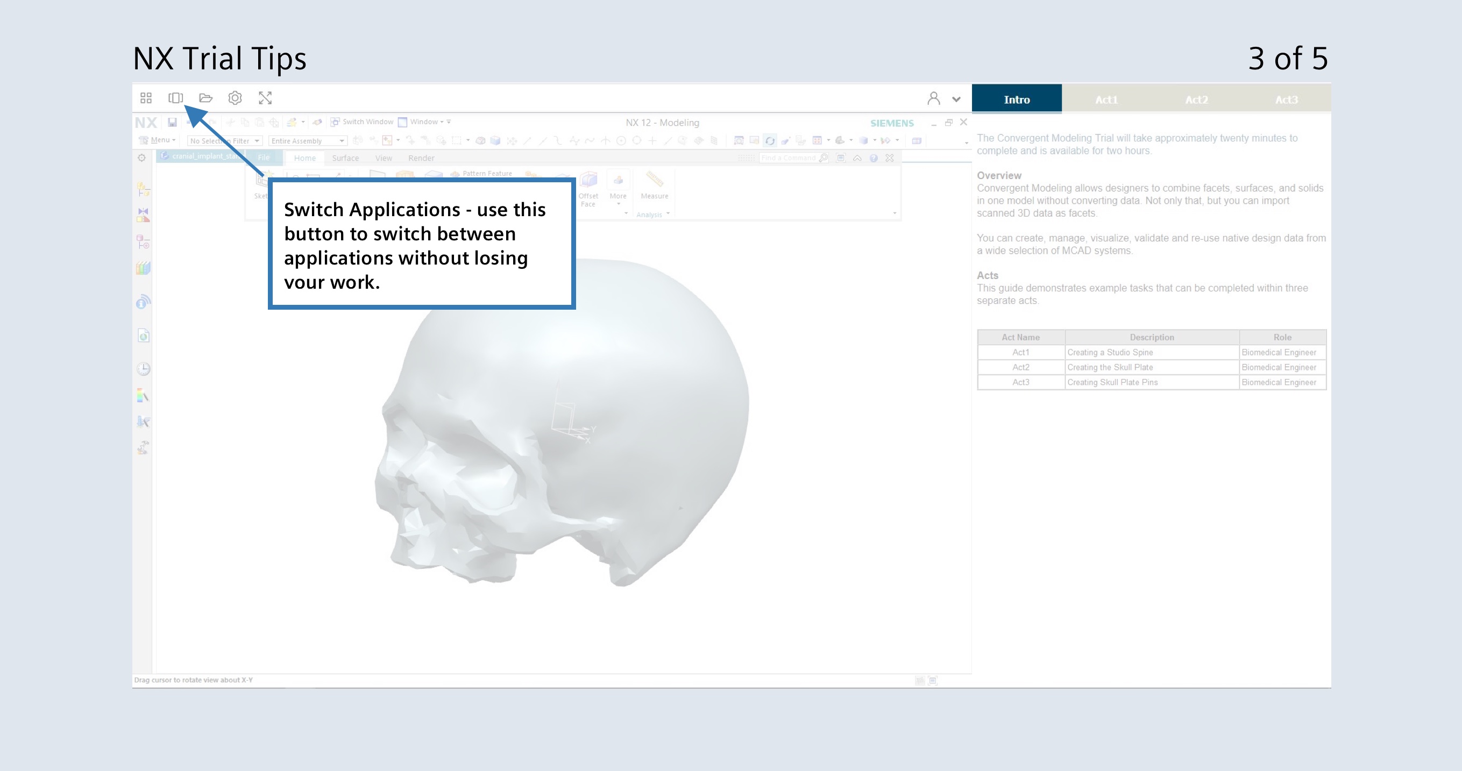Select the Act3 tab in the guide
This screenshot has width=1462, height=771.
[1287, 99]
